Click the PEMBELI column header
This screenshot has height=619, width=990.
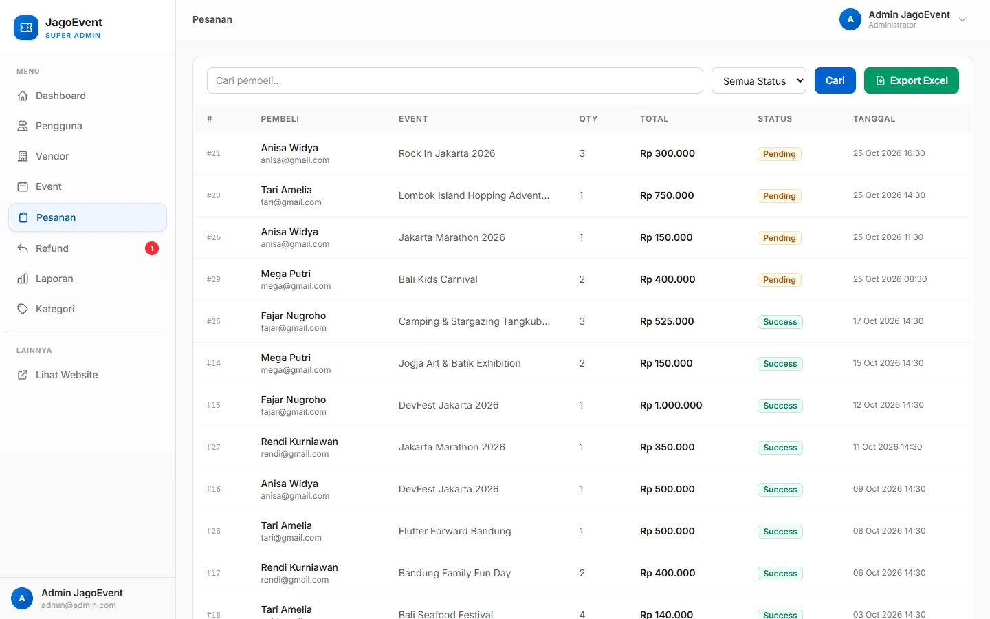point(280,119)
